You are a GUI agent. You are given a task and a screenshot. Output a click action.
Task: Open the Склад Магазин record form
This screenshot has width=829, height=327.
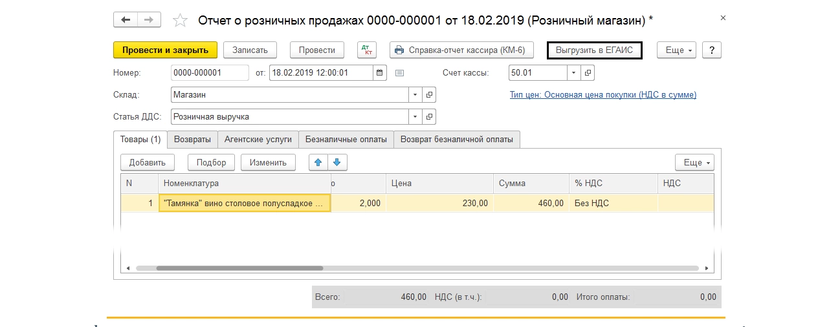[x=429, y=95]
